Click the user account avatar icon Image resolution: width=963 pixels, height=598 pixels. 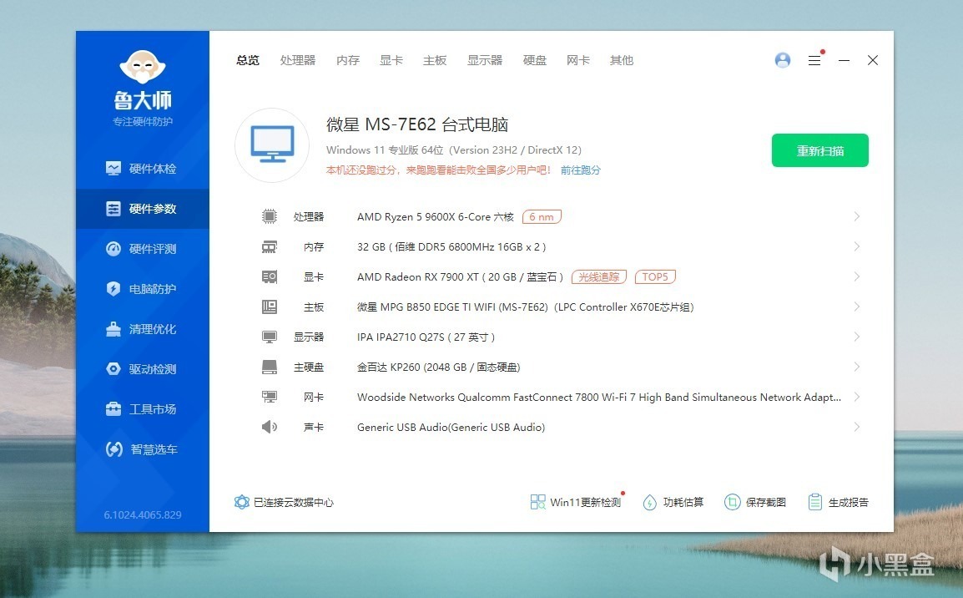783,60
